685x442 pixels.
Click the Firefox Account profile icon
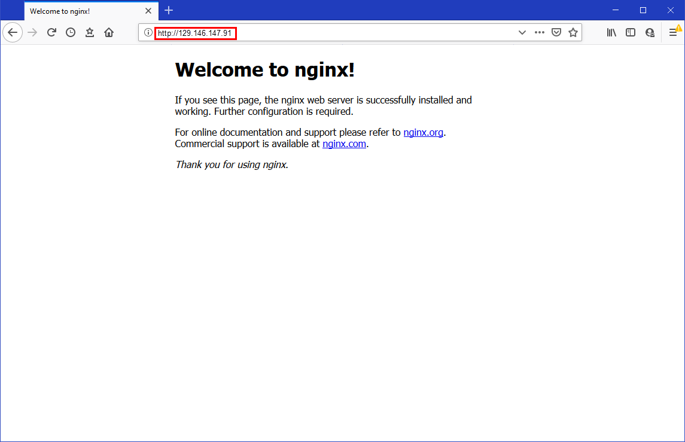tap(650, 32)
